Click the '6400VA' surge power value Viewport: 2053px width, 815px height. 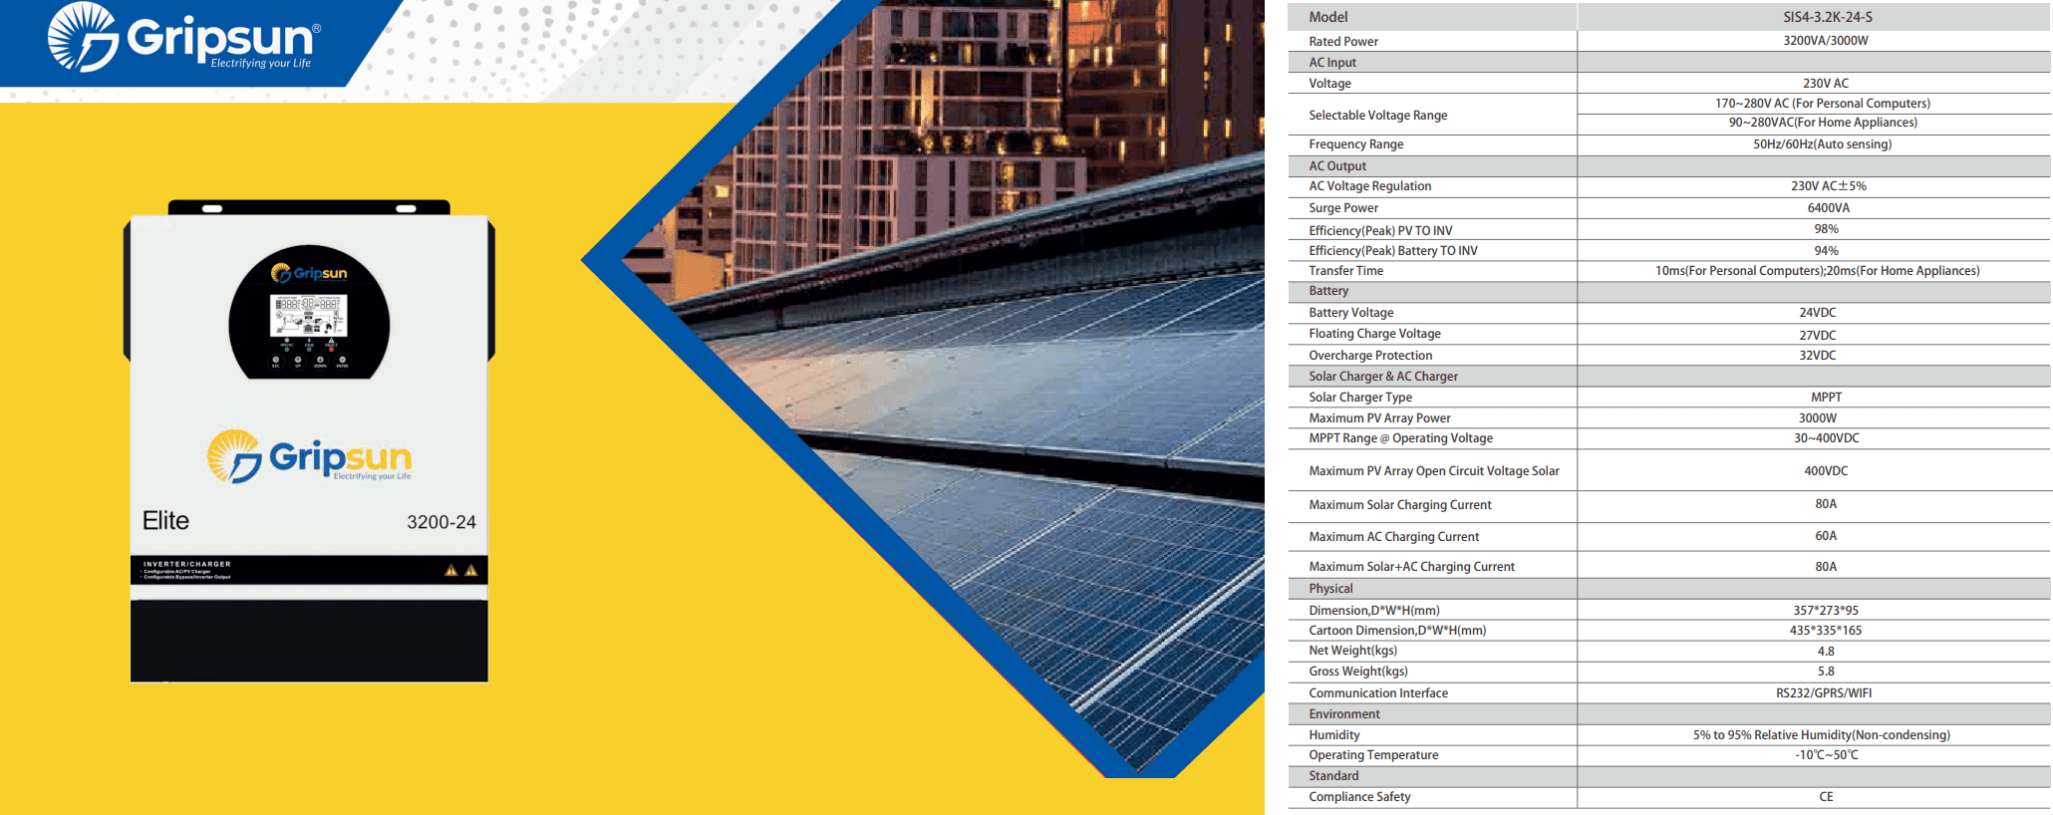(1829, 208)
